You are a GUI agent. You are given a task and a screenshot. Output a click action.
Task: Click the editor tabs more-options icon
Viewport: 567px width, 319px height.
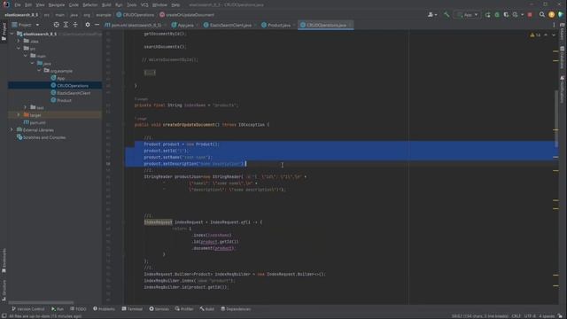coord(554,25)
